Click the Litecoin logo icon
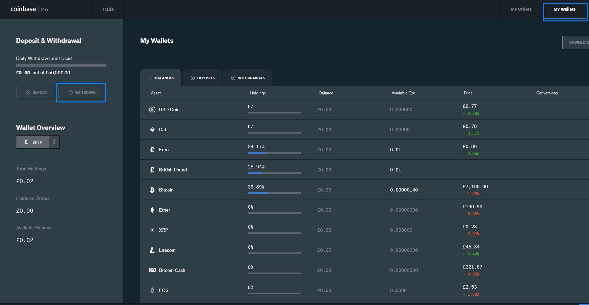 (x=152, y=250)
